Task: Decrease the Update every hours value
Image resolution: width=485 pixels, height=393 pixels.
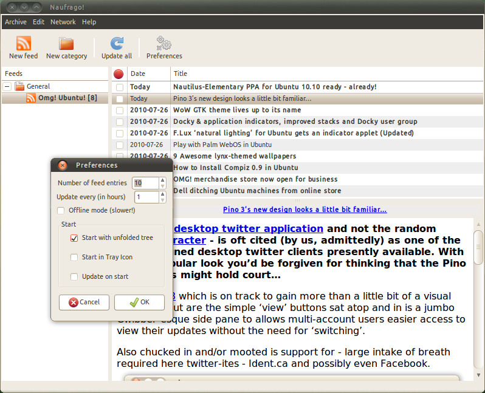Action: 162,200
